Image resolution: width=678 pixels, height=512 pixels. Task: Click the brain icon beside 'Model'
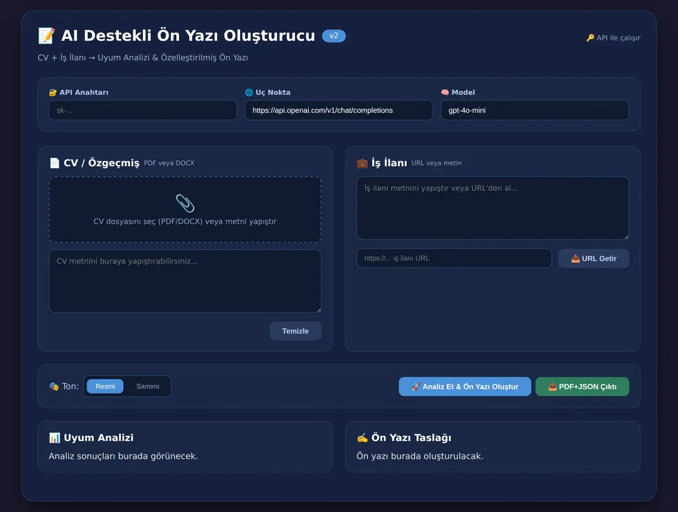tap(445, 92)
